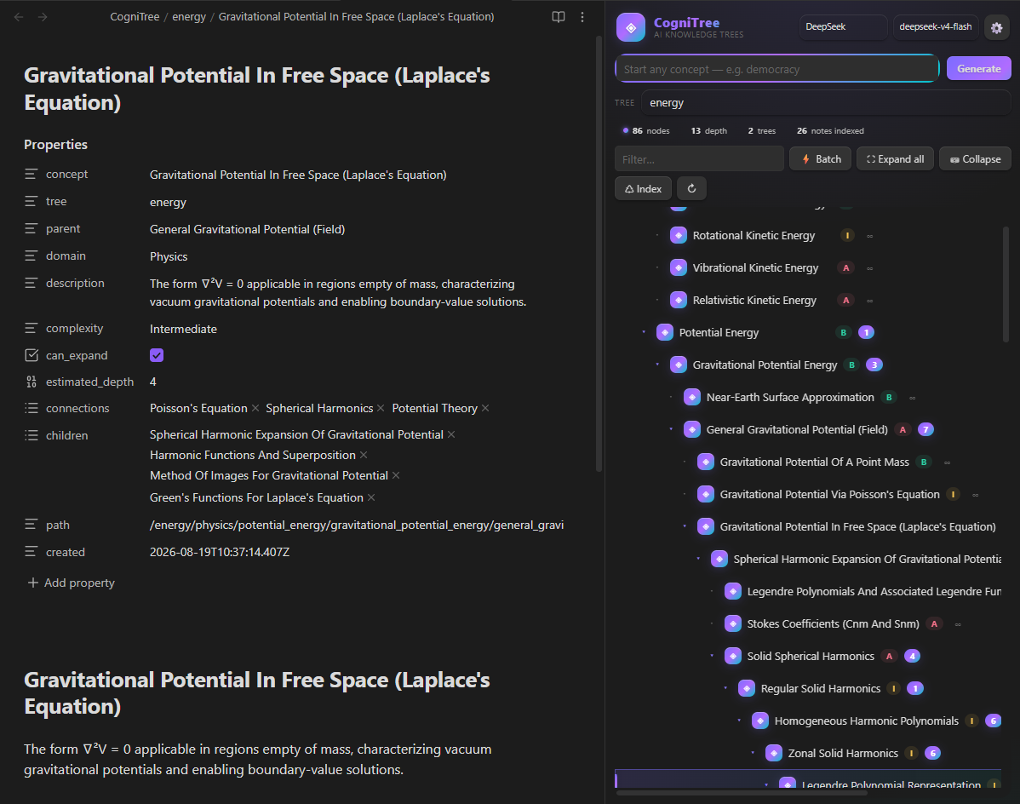Click the complexity value Intermediate

point(183,329)
